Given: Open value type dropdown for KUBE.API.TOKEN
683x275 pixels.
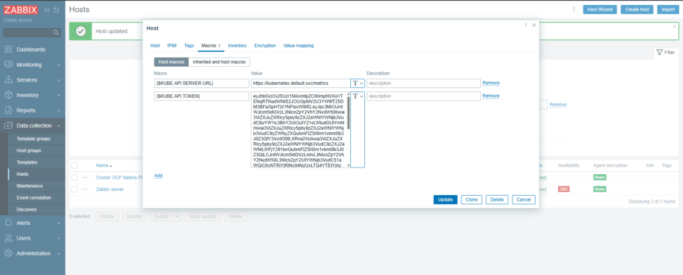Looking at the screenshot, I should pyautogui.click(x=358, y=96).
